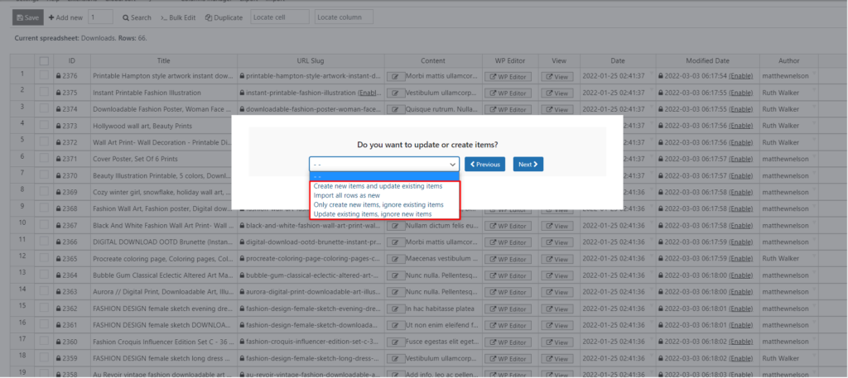Open the Date cell dropdown arrow in row 2

pos(652,90)
